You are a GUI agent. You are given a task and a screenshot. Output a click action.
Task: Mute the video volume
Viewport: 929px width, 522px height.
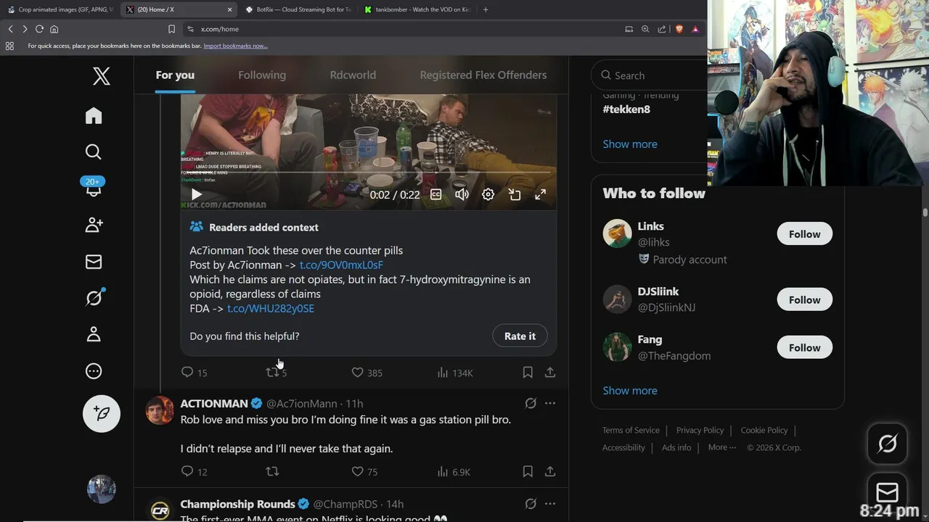click(462, 194)
